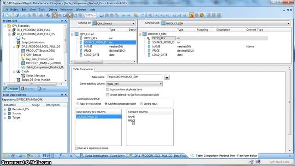Enable Input contains duplicate keys checkbox
Viewport: 295px width, 166px height.
click(x=107, y=89)
